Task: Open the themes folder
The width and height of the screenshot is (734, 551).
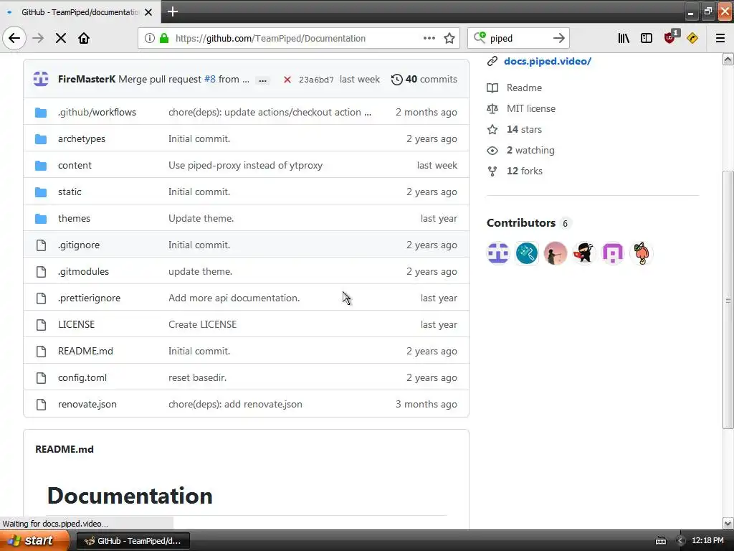Action: 74,218
